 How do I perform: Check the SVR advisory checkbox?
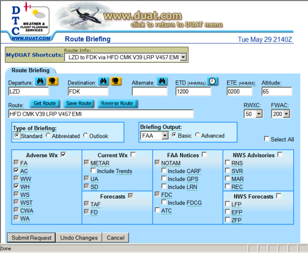tap(228, 170)
